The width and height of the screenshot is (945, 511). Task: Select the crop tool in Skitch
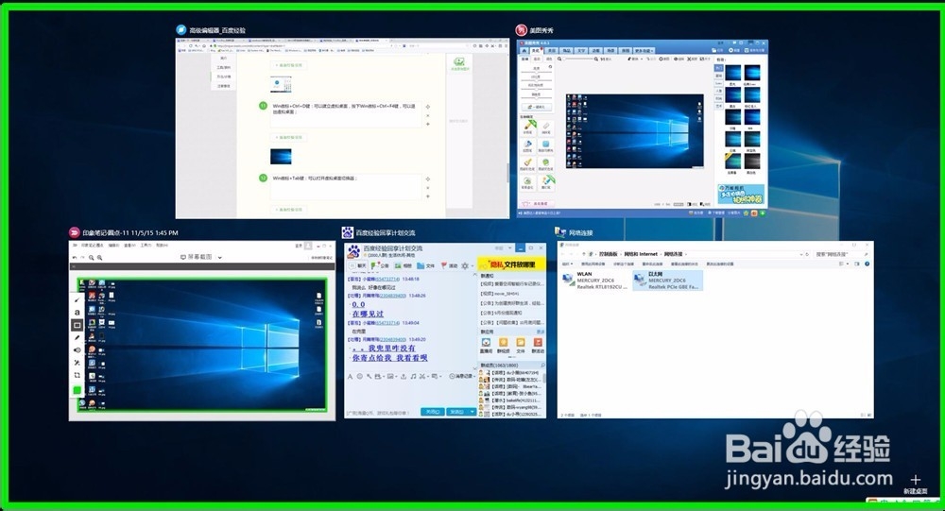tap(77, 375)
